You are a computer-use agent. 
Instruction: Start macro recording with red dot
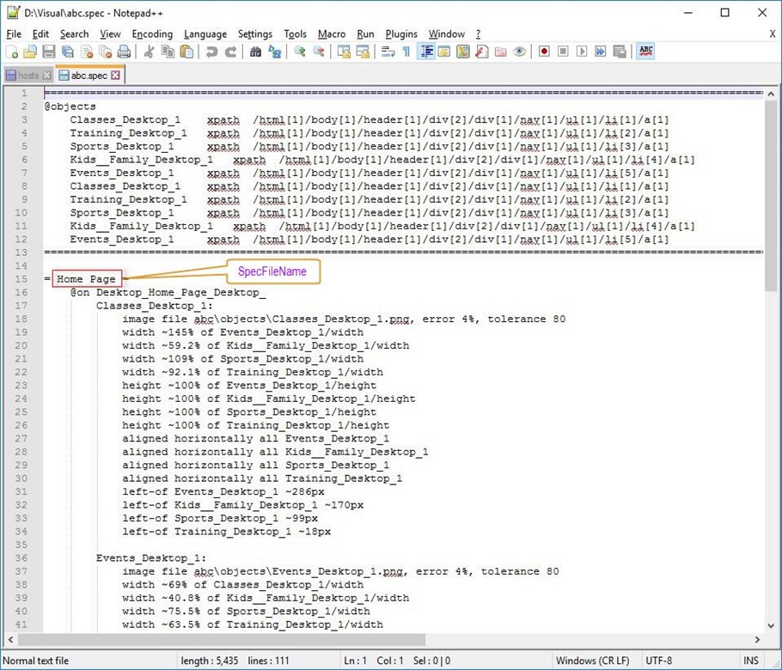[x=544, y=52]
